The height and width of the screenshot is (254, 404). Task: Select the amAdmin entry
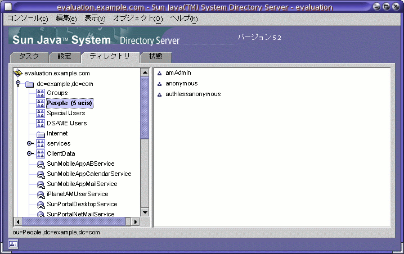tap(178, 73)
